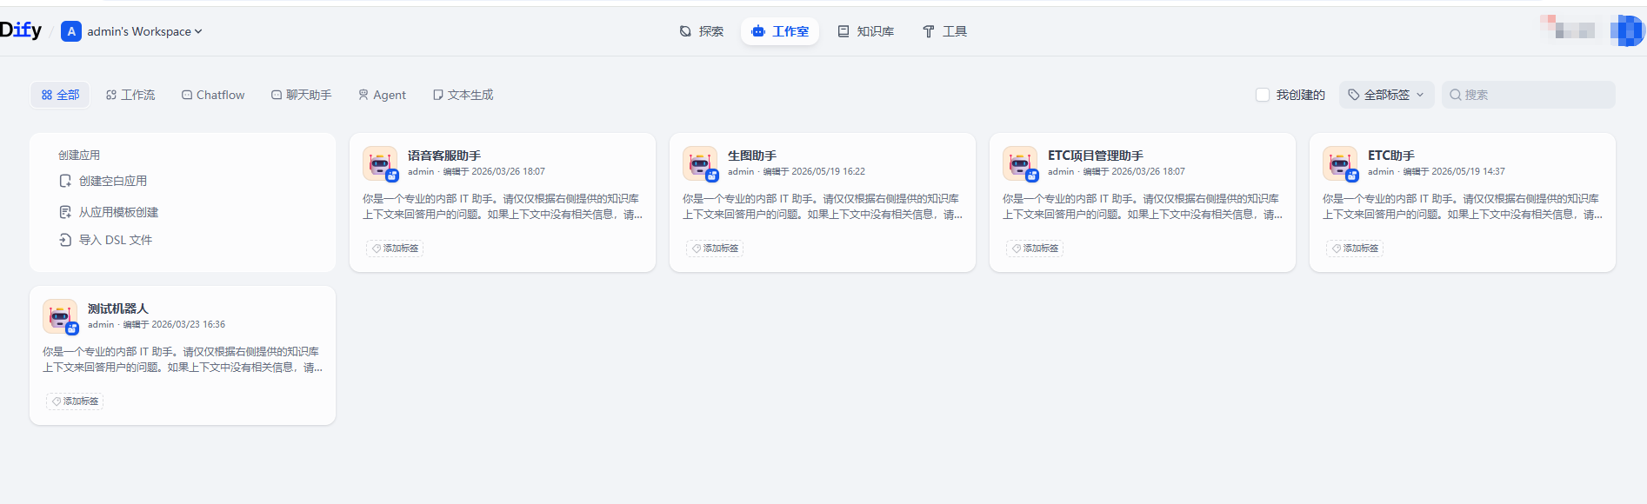1647x504 pixels.
Task: Click the blue A workspace avatar
Action: (71, 31)
